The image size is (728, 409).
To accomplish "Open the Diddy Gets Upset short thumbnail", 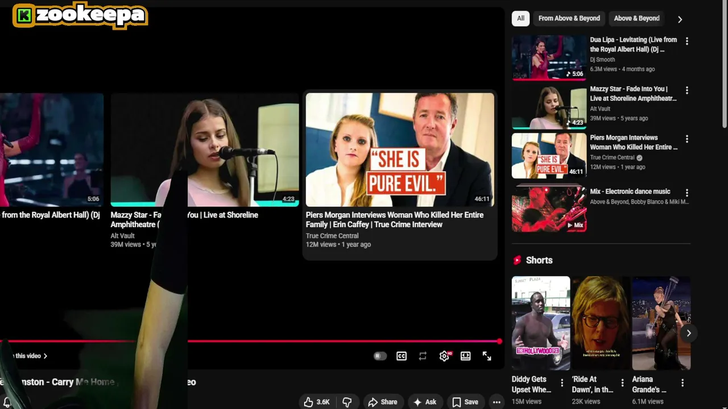I will 541,323.
